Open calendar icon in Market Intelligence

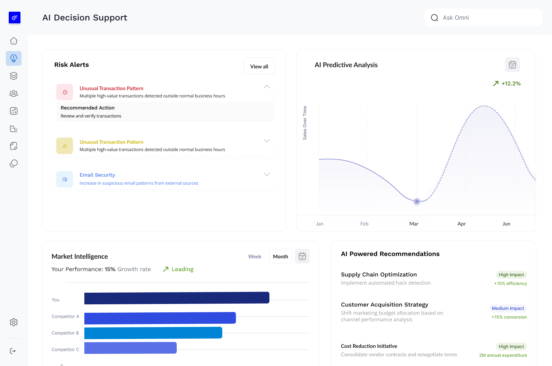pyautogui.click(x=302, y=257)
